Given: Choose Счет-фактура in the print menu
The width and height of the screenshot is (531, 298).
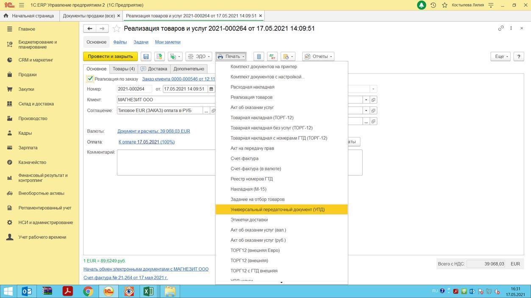Looking at the screenshot, I should click(245, 159).
